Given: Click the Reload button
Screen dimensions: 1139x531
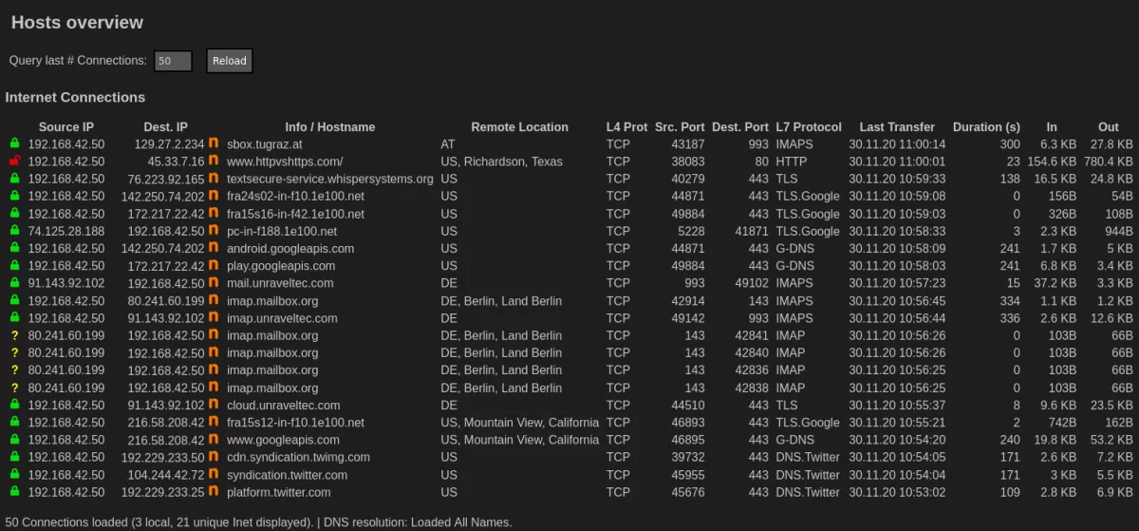Looking at the screenshot, I should (230, 61).
